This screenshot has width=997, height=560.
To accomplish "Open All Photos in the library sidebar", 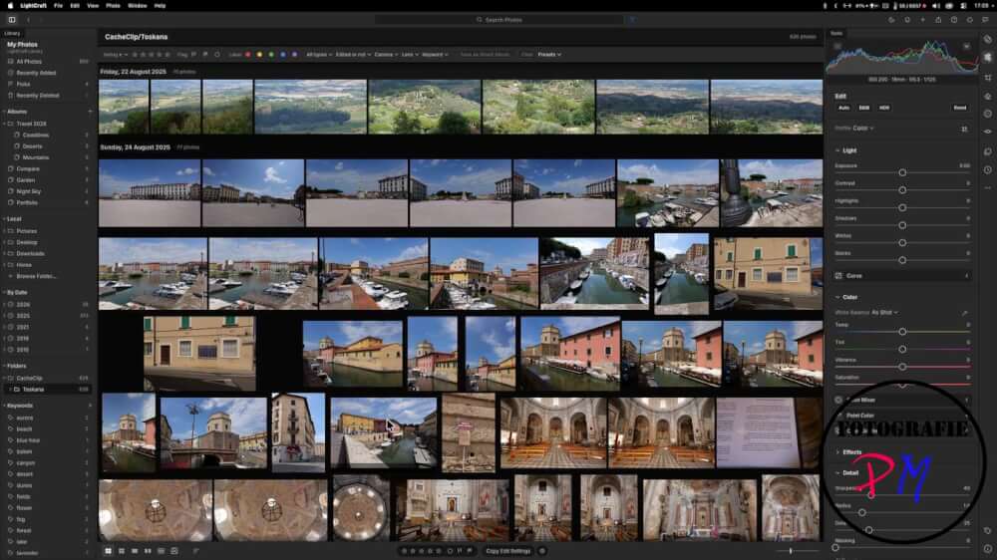I will tap(48, 62).
